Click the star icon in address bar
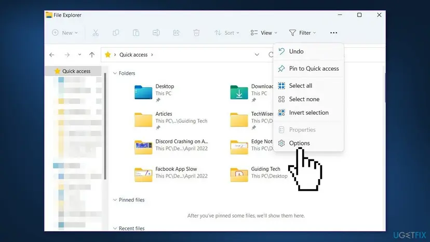Image resolution: width=430 pixels, height=242 pixels. (x=108, y=55)
